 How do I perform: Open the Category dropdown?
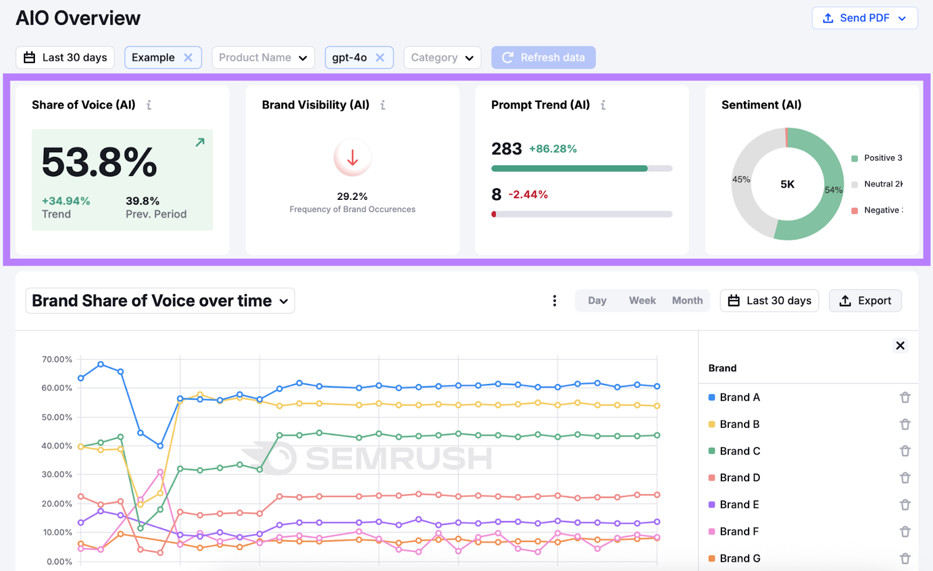(442, 57)
